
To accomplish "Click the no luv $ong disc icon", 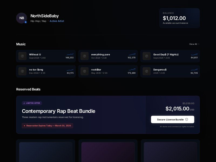I will pos(22,71).
